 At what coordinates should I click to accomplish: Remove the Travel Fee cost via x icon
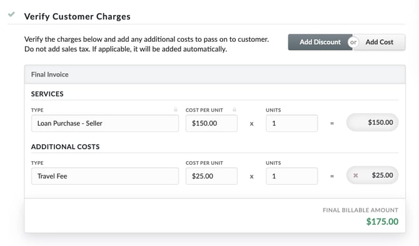pos(356,175)
